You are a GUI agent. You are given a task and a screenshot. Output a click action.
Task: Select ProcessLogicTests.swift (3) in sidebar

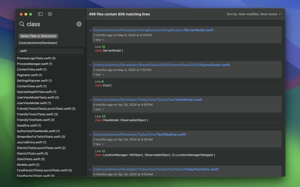coord(36,58)
